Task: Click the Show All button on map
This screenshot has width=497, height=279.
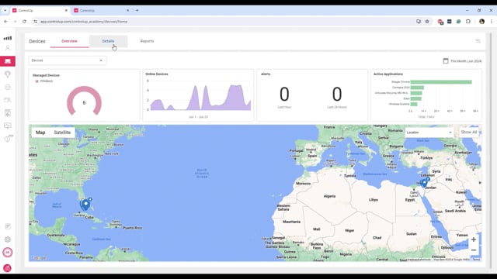Action: [x=469, y=133]
